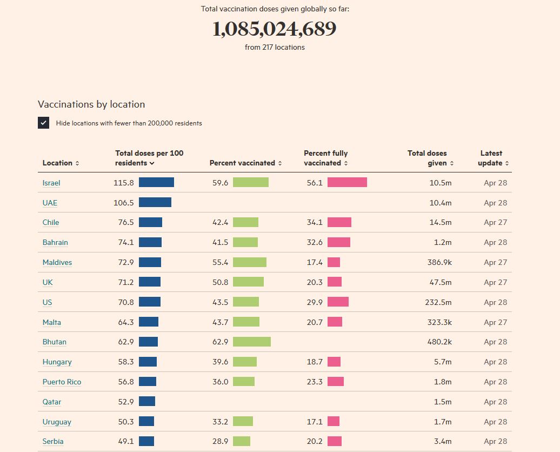Click the global total doses number
This screenshot has width=560, height=452.
pos(274,29)
